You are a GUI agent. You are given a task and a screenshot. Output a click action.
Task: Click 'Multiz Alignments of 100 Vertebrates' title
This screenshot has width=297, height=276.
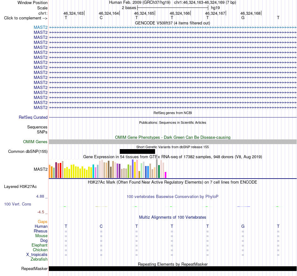[173, 217]
